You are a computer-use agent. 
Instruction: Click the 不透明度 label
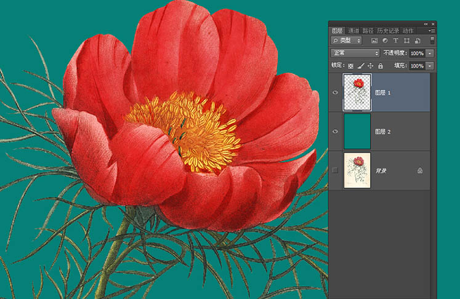[x=395, y=53]
